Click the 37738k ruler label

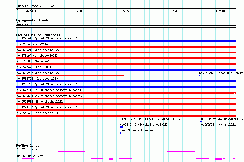(x=78, y=11)
